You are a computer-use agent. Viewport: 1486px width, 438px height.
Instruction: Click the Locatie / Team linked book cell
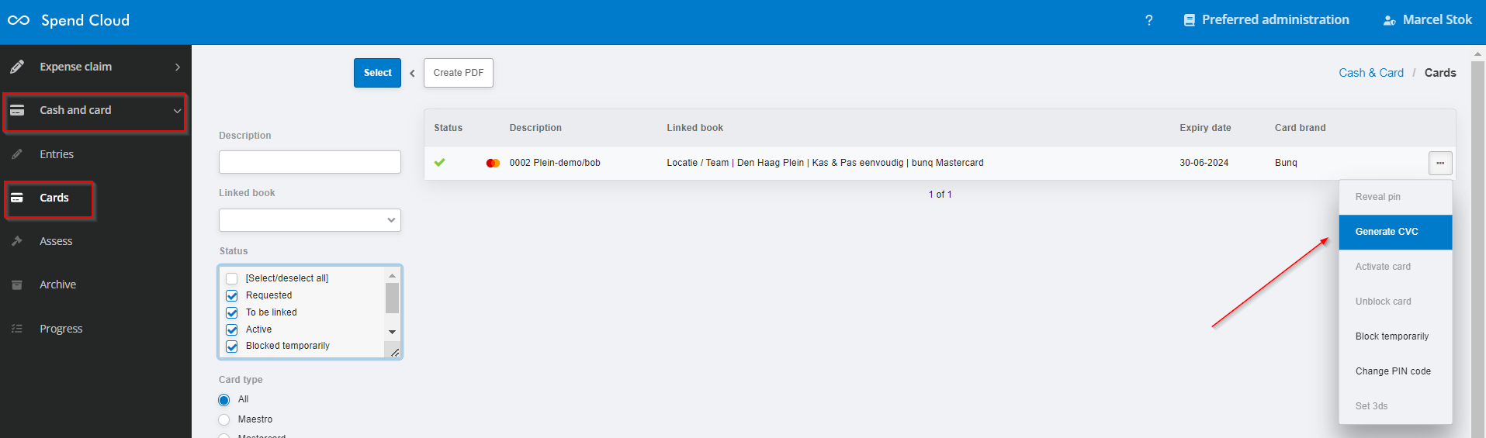[x=825, y=163]
